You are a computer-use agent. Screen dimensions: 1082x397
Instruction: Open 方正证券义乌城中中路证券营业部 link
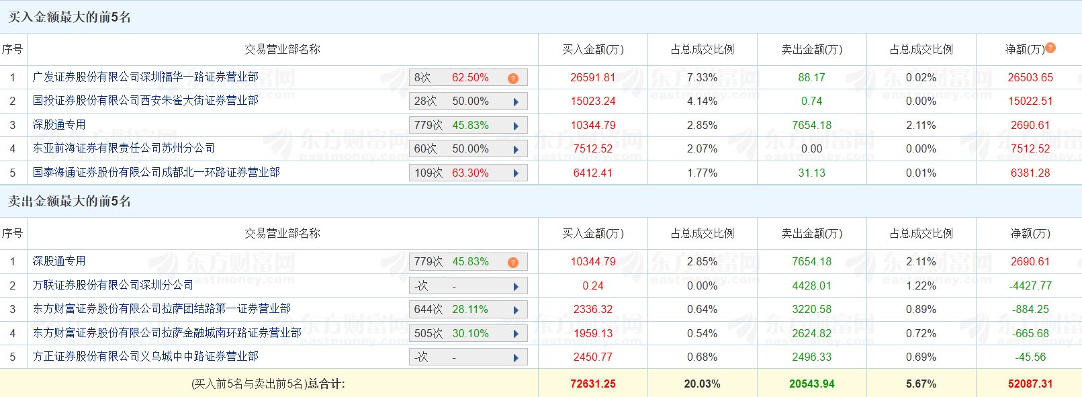coord(146,357)
